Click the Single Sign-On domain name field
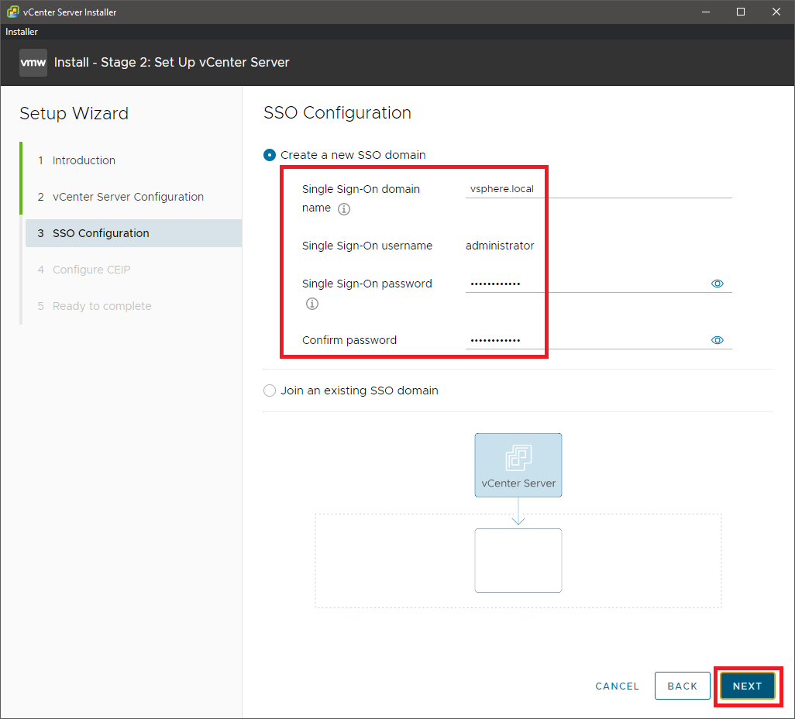Image resolution: width=795 pixels, height=719 pixels. (x=597, y=189)
